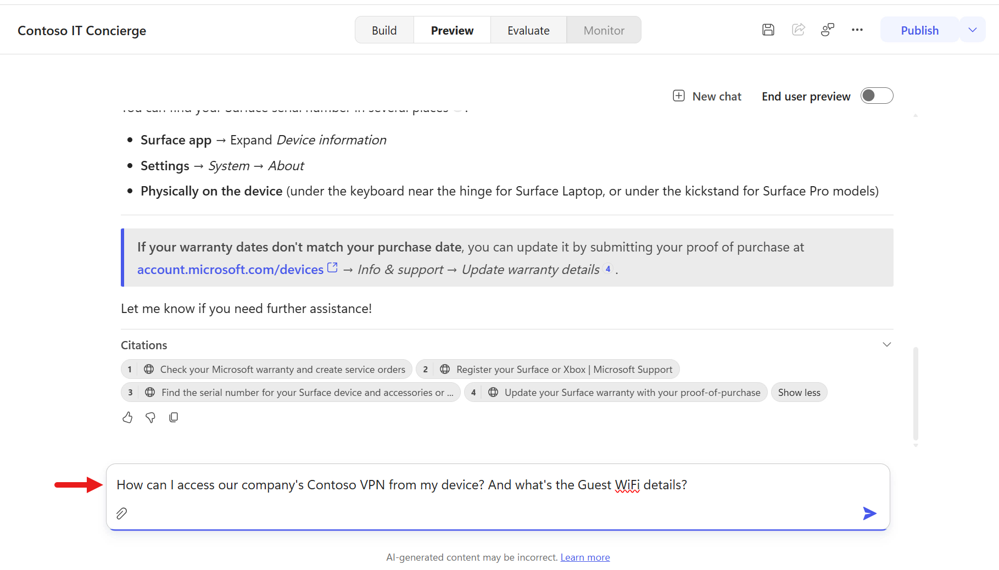Click the End user preview label
The image size is (999, 570).
click(x=806, y=97)
